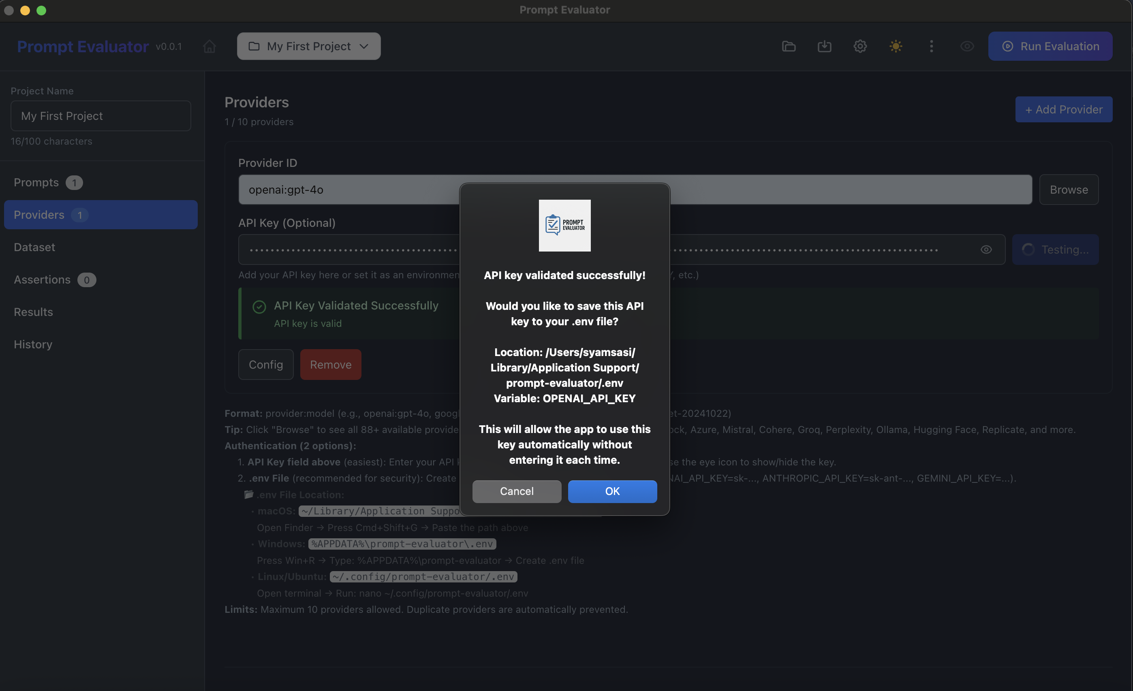Image resolution: width=1133 pixels, height=691 pixels.
Task: Cancel saving the API key
Action: 516,491
